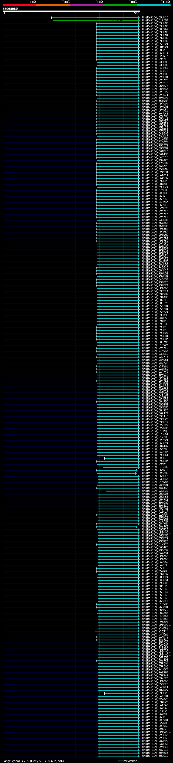Click label UniRef100_Q58I24
The width and height of the screenshot is (173, 763).
pos(155,44)
